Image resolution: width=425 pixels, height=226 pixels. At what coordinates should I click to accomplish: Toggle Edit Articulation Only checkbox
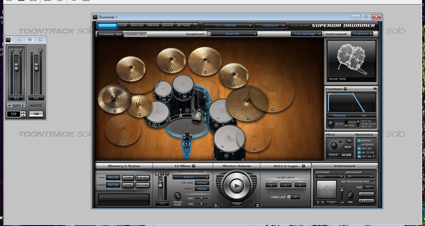372,182
